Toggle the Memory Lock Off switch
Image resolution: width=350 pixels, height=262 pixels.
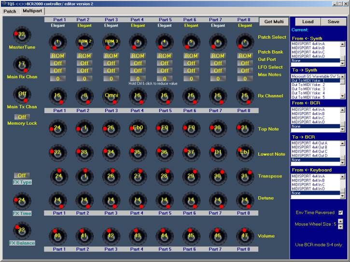click(21, 117)
